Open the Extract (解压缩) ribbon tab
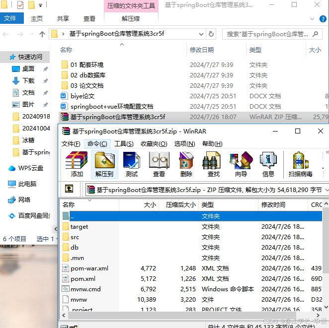Image resolution: width=329 pixels, height=328 pixels. (x=131, y=19)
